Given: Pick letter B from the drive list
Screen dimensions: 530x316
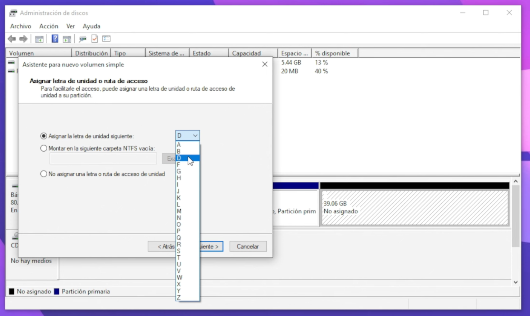Looking at the screenshot, I should click(187, 151).
